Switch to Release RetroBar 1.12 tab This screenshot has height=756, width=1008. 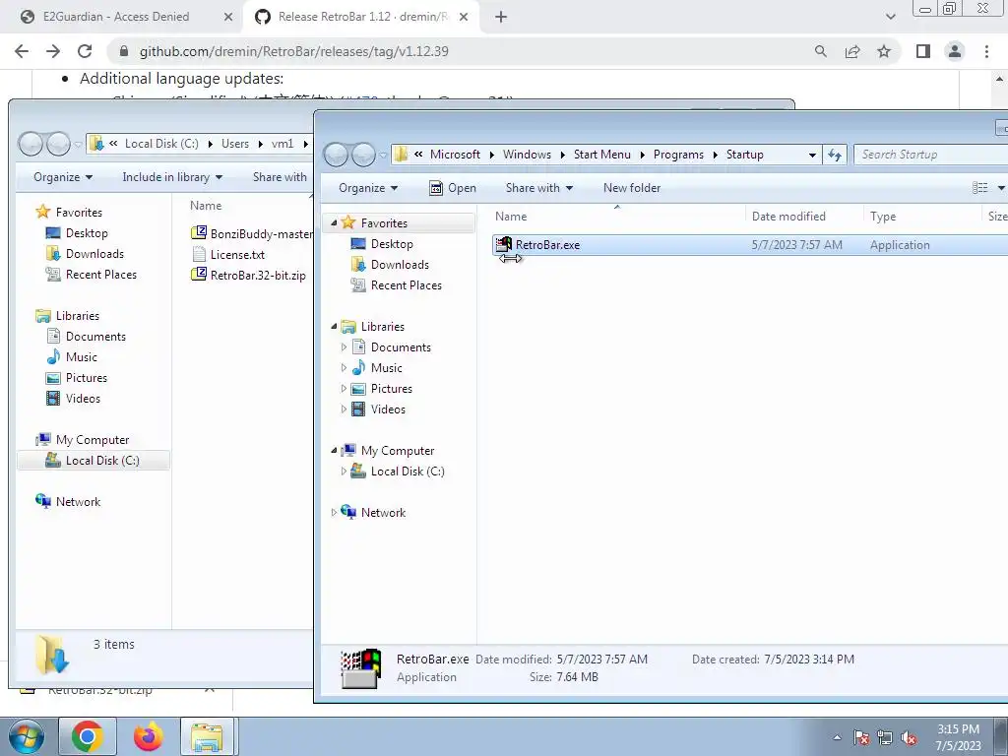pyautogui.click(x=363, y=17)
